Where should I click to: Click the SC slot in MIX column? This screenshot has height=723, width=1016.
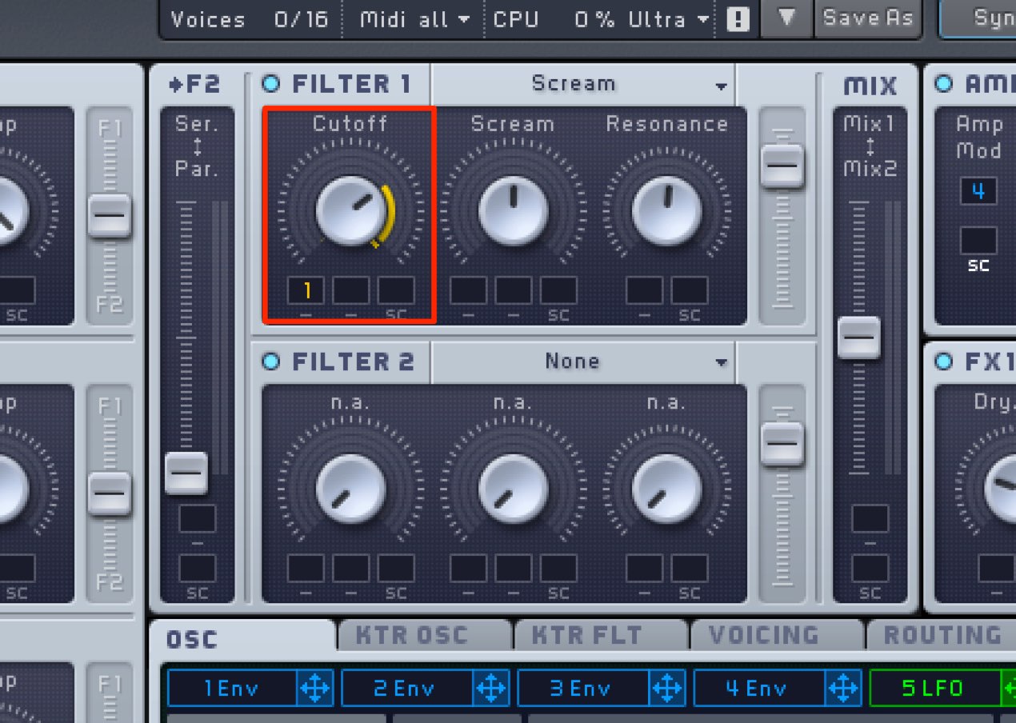pos(870,569)
